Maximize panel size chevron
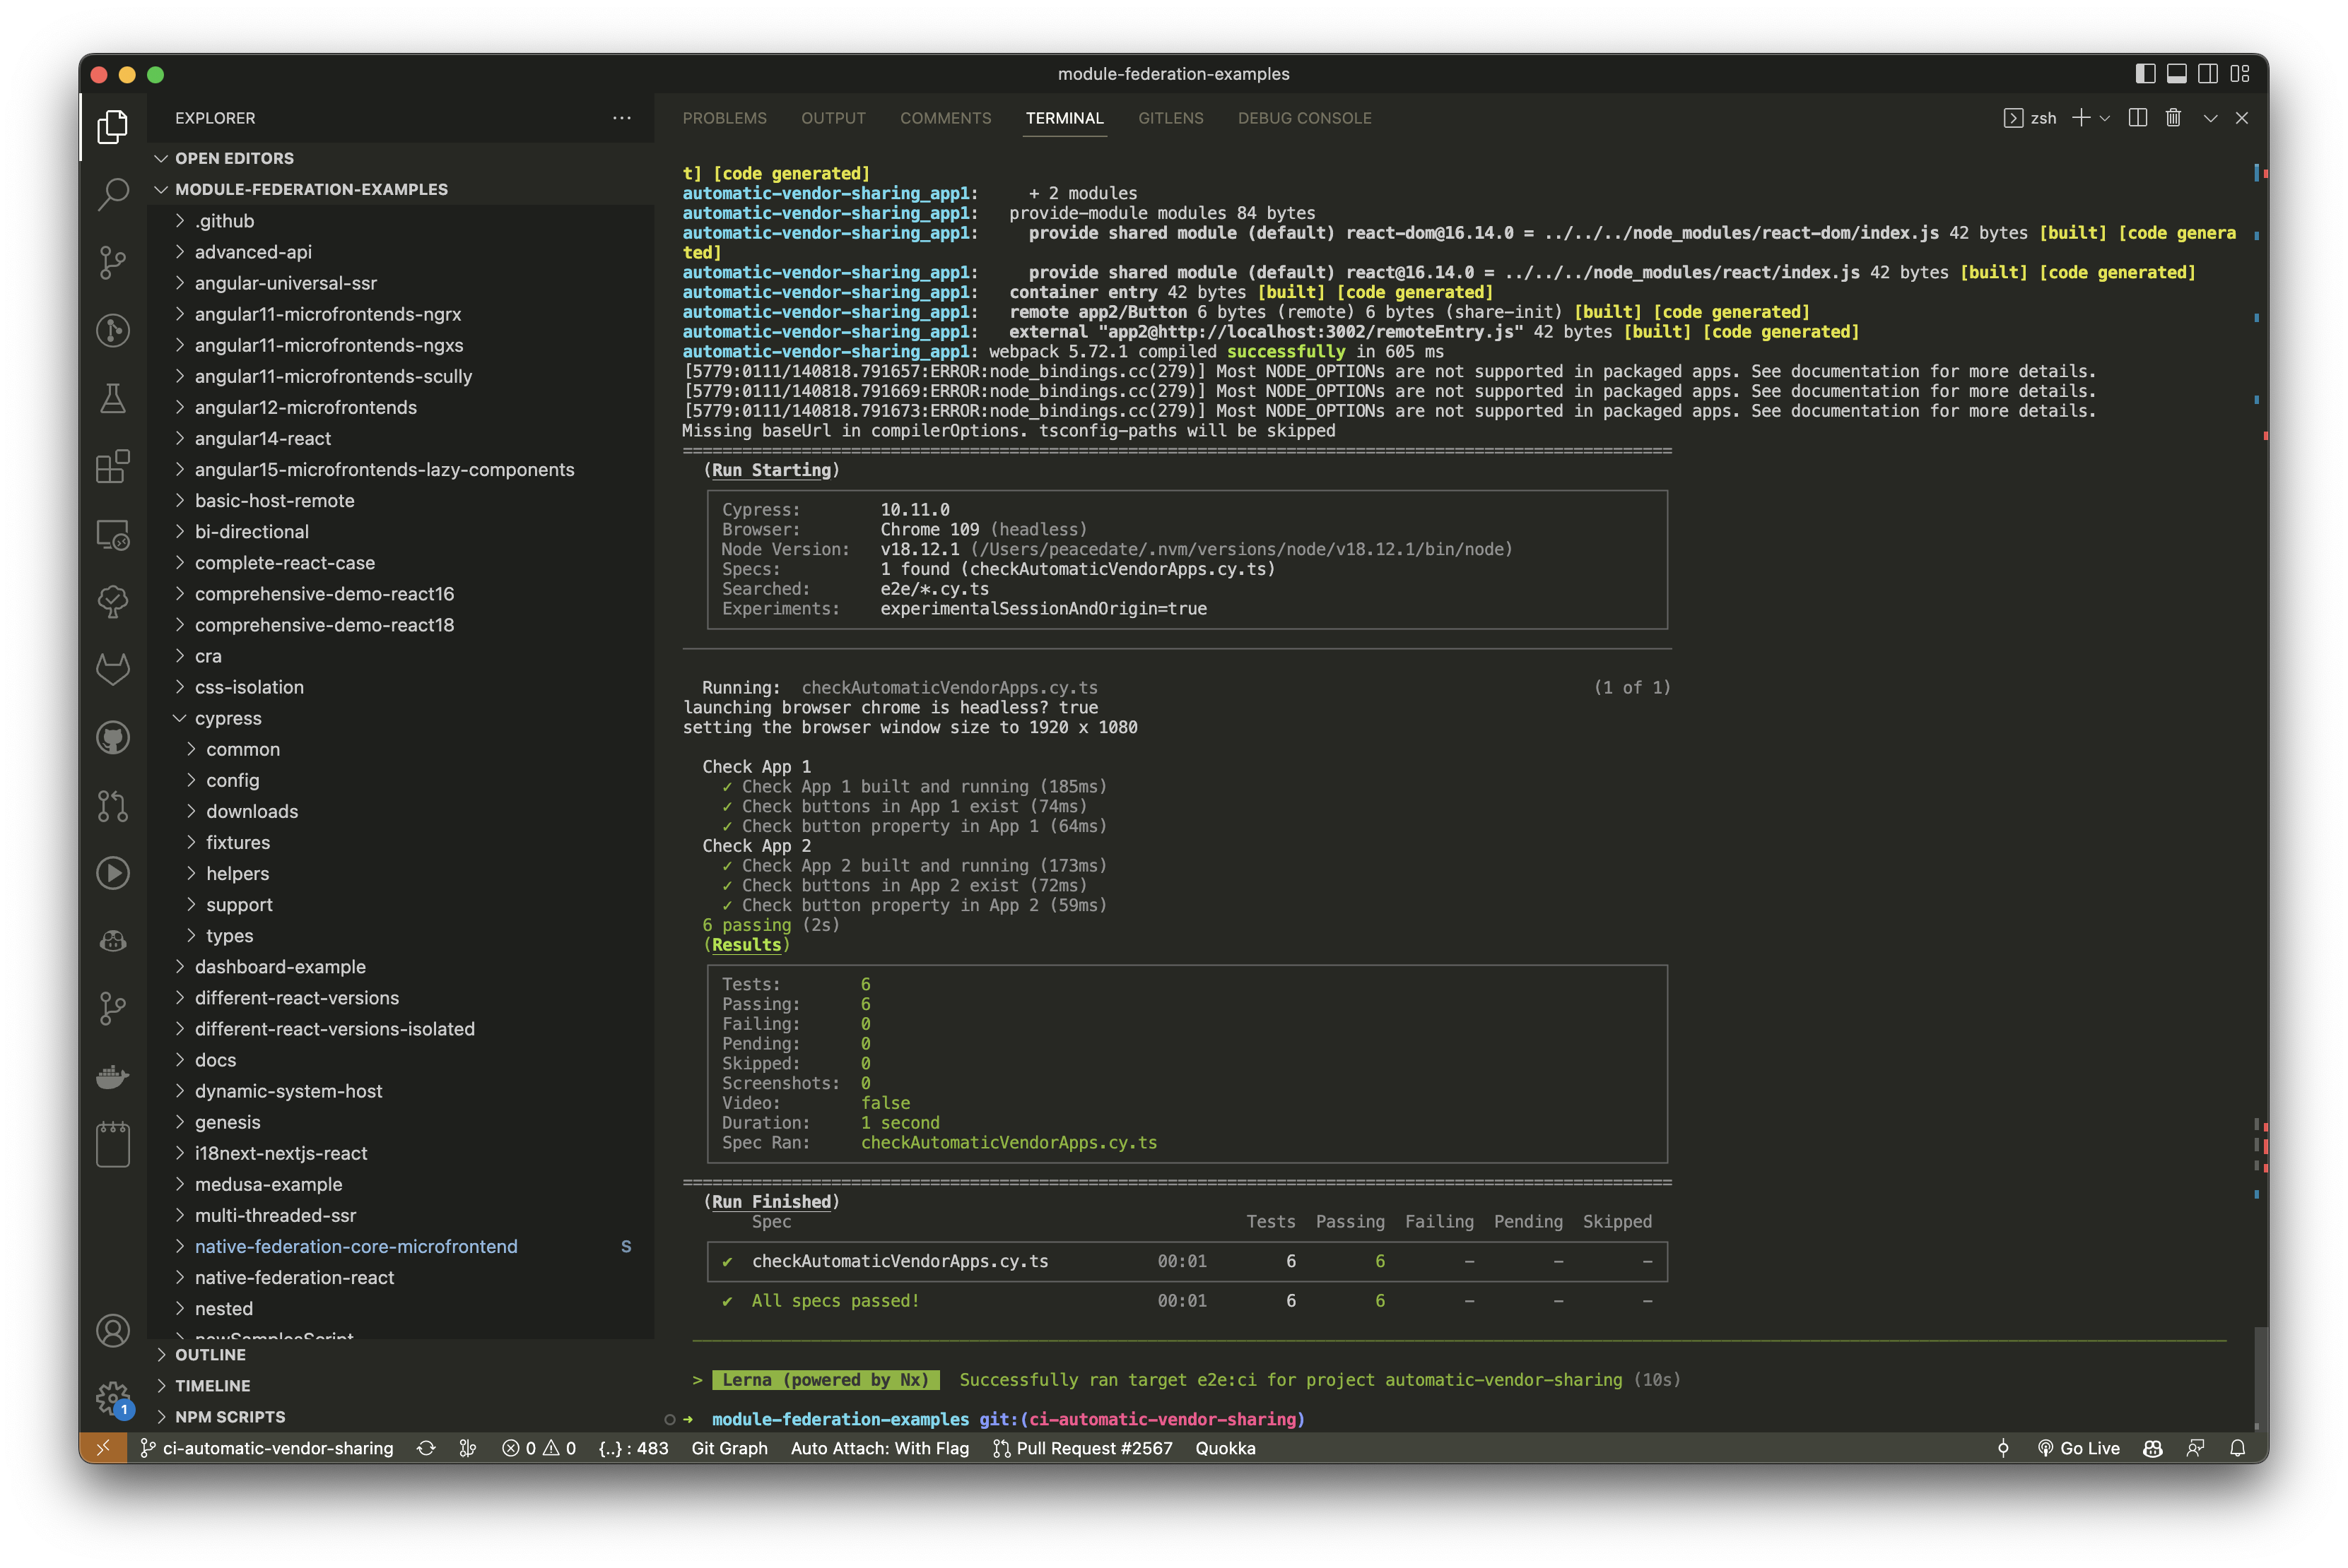2348x1568 pixels. pyautogui.click(x=2211, y=118)
